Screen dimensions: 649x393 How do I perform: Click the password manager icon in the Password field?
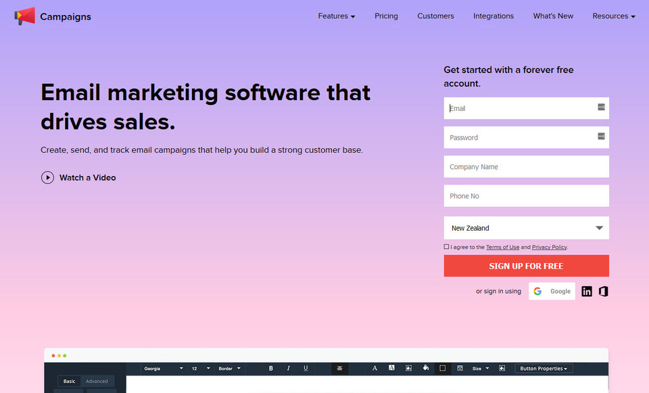(x=601, y=137)
